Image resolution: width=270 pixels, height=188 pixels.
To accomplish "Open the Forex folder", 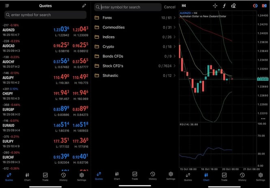I will pos(135,17).
